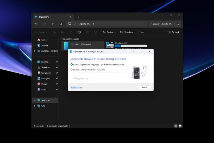The width and height of the screenshot is (214, 143).
Task: Switch to large icons view in status bar
Action: (x=180, y=126)
